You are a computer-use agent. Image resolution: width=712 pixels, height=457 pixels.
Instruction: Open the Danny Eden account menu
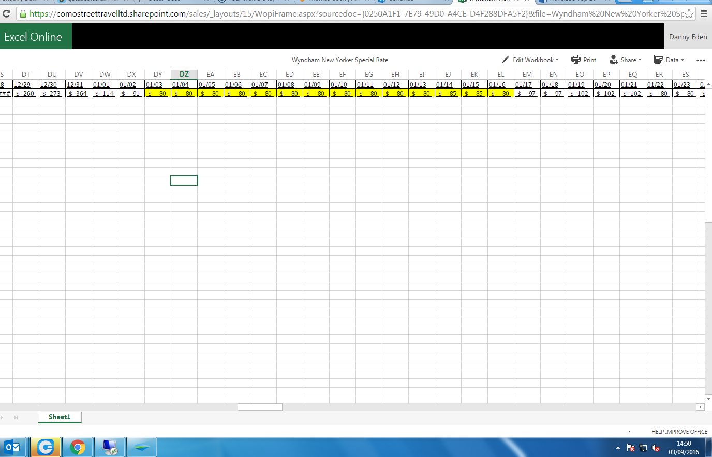(x=688, y=37)
